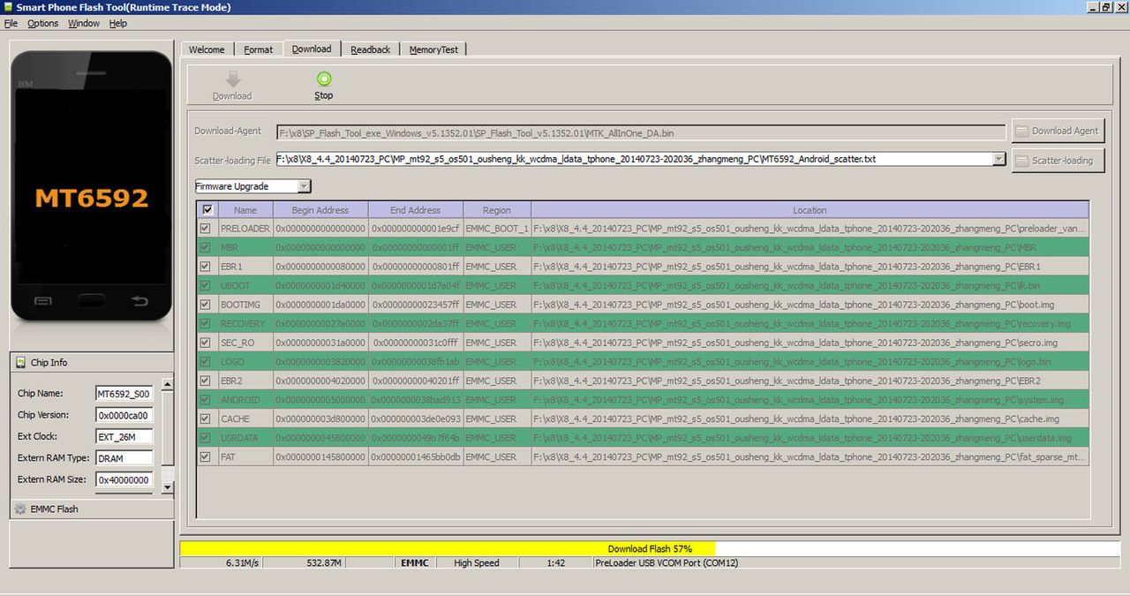1130x596 pixels.
Task: Uncheck the EBR2 row checkbox
Action: tap(206, 381)
